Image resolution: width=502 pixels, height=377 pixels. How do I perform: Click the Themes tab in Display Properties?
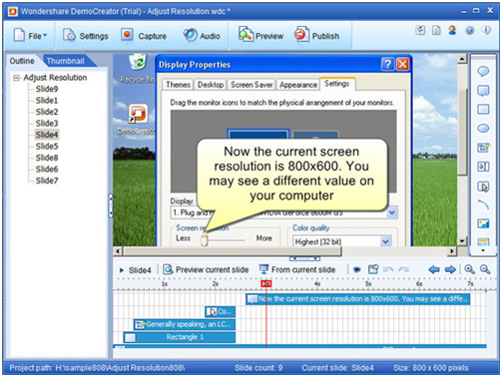click(178, 85)
